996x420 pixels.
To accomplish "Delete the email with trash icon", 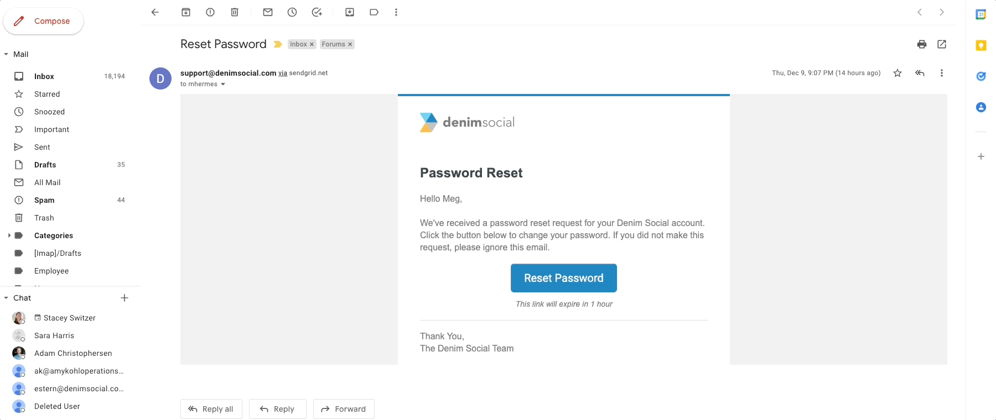I will point(235,12).
